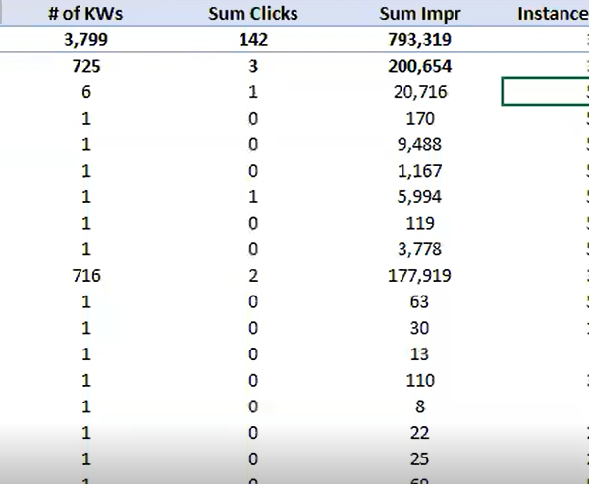Click the cell with 142 total clicks
The height and width of the screenshot is (484, 589).
click(x=253, y=40)
